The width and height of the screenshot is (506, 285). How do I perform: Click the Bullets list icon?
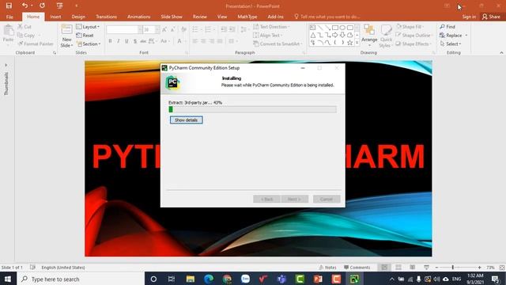click(x=195, y=30)
